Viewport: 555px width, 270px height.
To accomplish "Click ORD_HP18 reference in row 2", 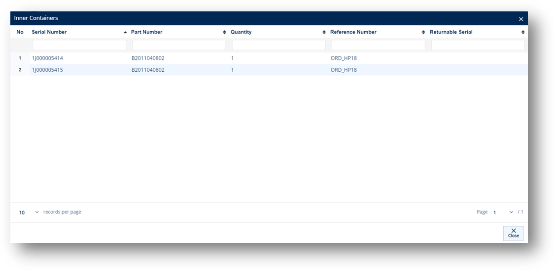I will click(x=344, y=70).
